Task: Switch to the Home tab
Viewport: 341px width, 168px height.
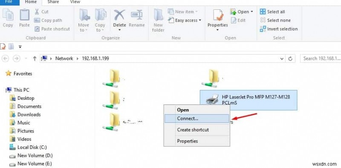Action: pyautogui.click(x=31, y=2)
